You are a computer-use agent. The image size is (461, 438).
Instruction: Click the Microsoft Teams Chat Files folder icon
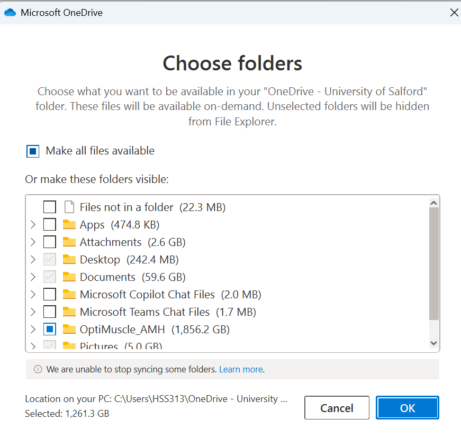pos(69,312)
